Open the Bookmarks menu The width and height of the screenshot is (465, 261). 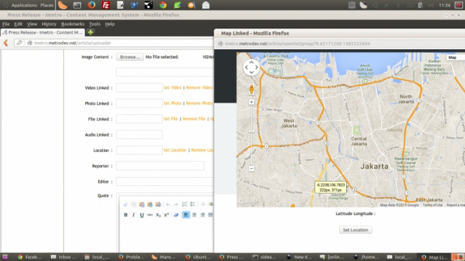point(72,24)
